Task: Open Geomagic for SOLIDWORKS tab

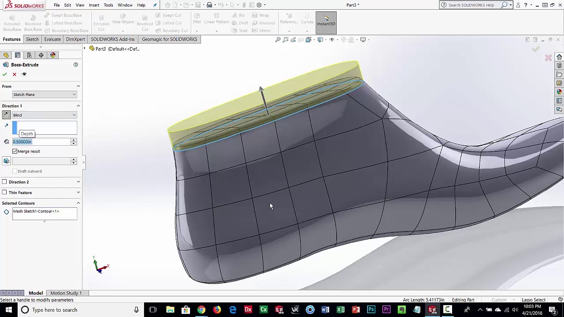Action: tap(170, 39)
